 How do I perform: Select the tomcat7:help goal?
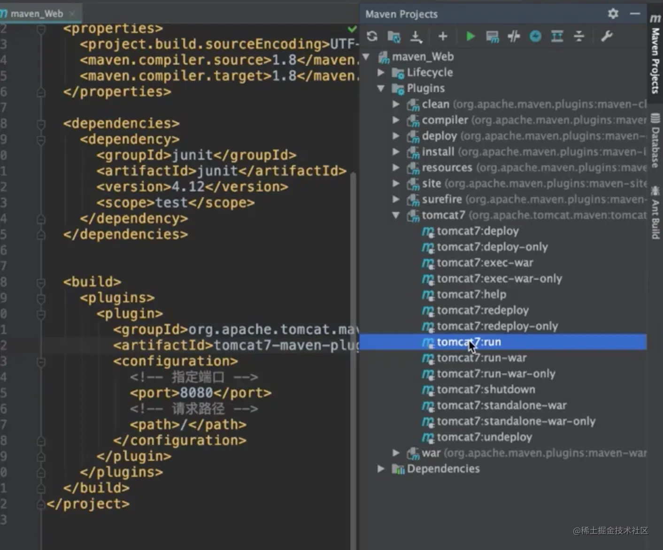471,294
